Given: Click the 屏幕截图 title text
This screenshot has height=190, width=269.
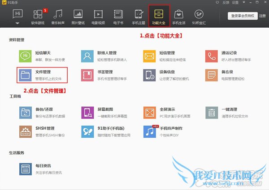Looking at the screenshot, I should tap(105, 109).
